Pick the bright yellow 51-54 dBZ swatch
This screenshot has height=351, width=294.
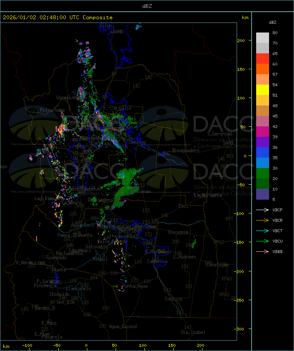[262, 90]
